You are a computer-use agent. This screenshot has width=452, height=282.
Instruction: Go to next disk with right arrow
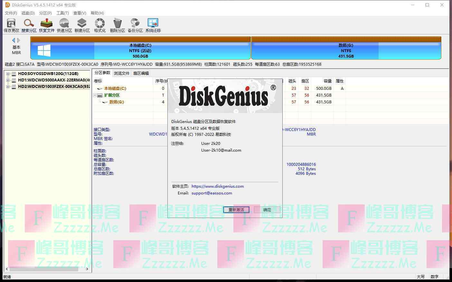point(19,40)
